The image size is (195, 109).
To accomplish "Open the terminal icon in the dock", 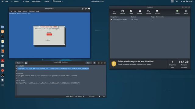I will [2, 36].
